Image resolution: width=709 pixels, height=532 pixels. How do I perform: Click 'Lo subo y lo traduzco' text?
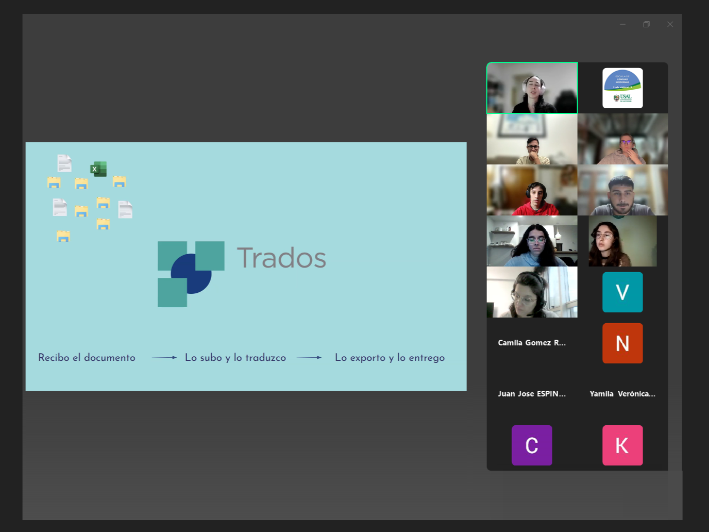coord(235,358)
